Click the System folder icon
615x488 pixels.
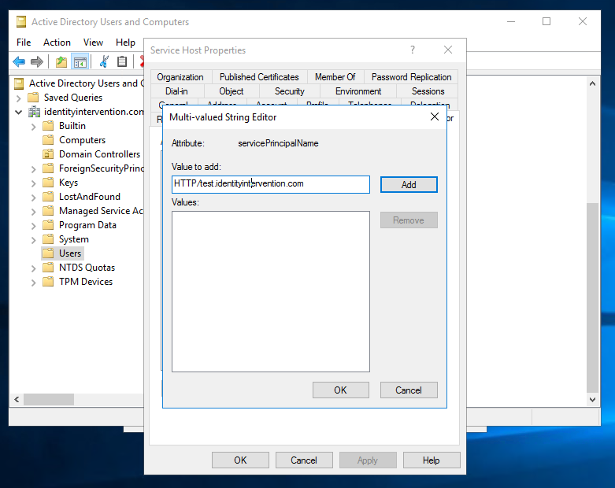tap(48, 239)
